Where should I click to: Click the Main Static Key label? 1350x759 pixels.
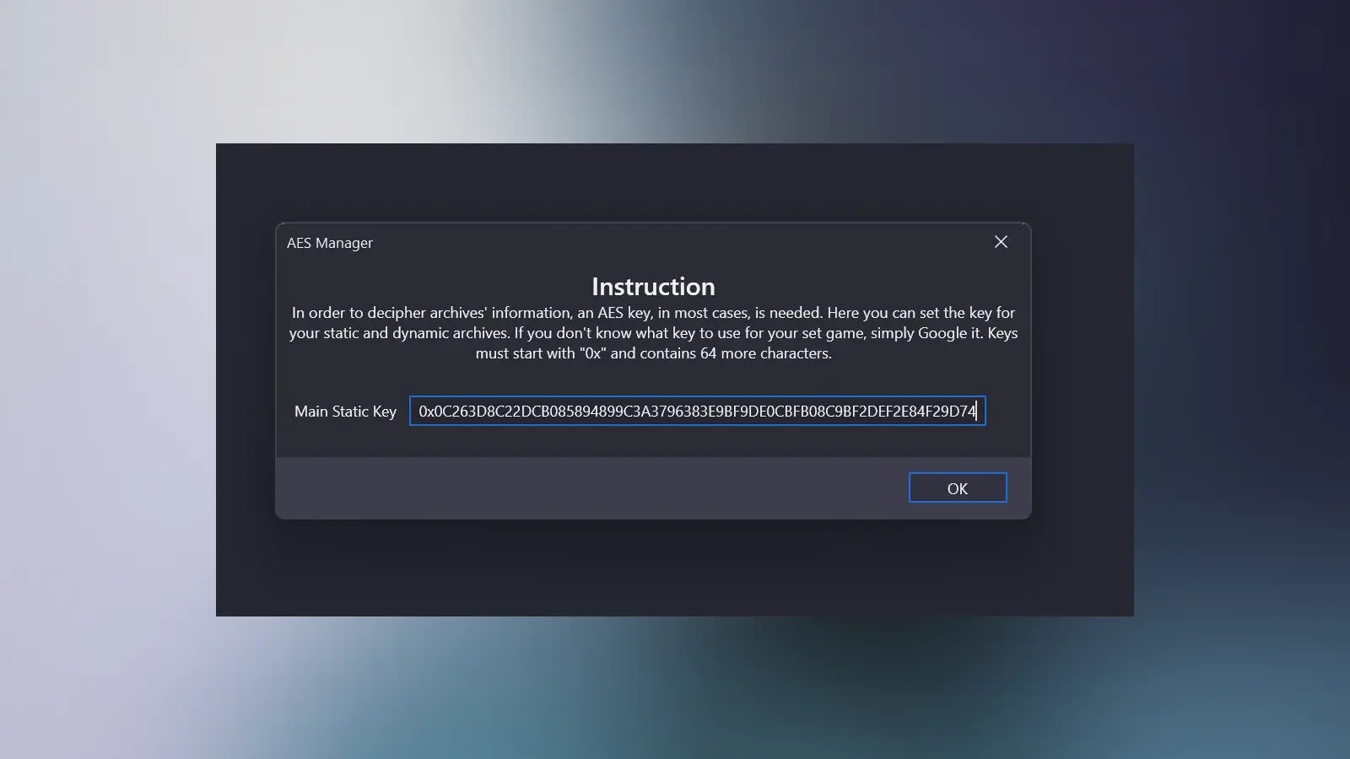[x=345, y=412]
